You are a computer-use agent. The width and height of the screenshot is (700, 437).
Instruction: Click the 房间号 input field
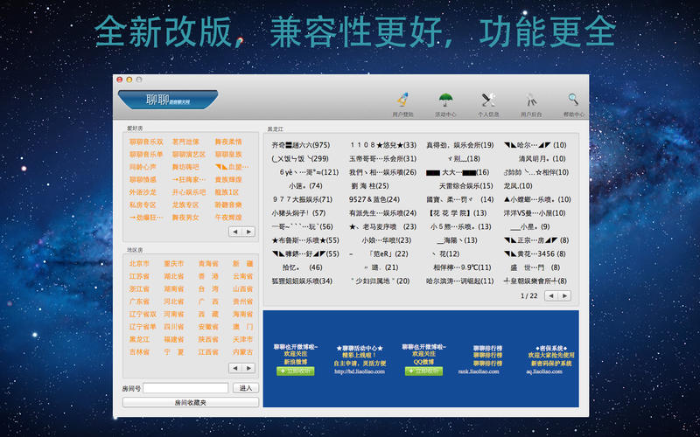pyautogui.click(x=185, y=388)
